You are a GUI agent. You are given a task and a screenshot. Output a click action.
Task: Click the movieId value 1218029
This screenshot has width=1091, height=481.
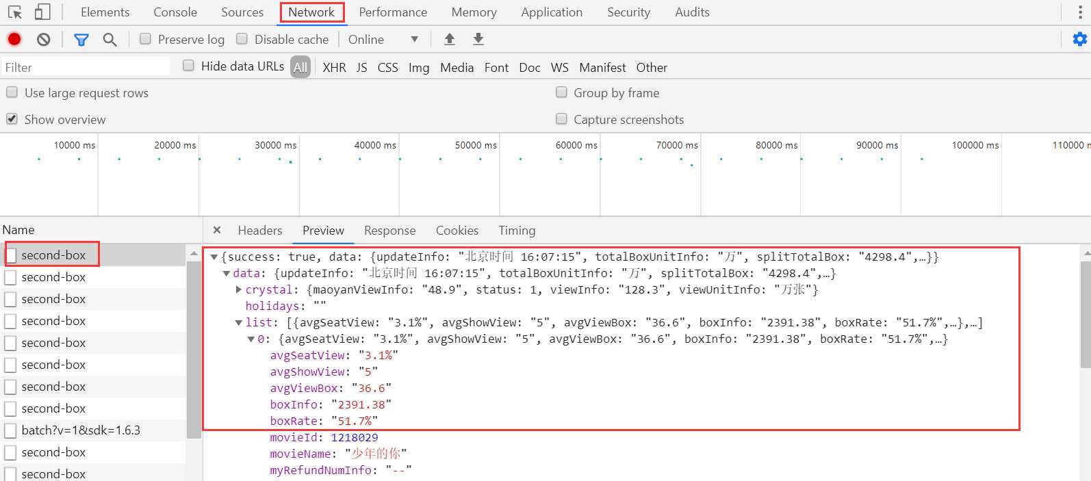coord(354,438)
